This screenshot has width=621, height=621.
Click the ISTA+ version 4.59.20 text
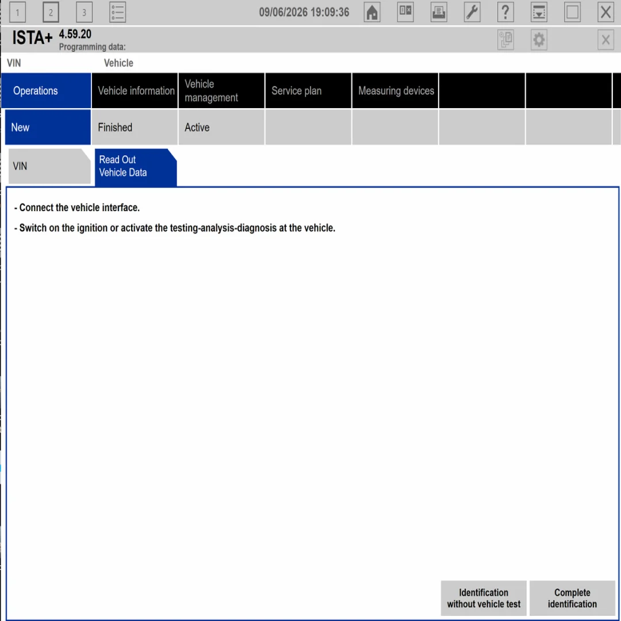tap(75, 34)
